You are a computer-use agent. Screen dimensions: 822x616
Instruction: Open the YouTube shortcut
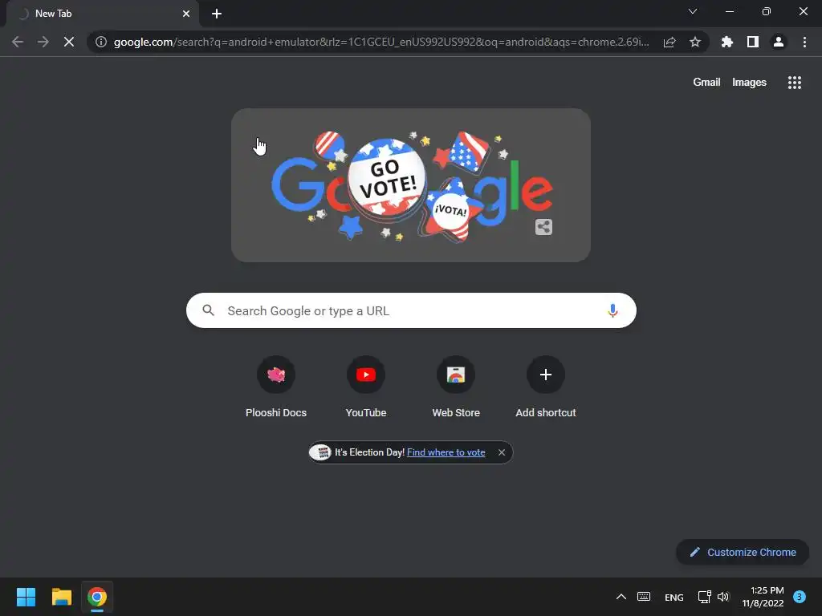(366, 387)
